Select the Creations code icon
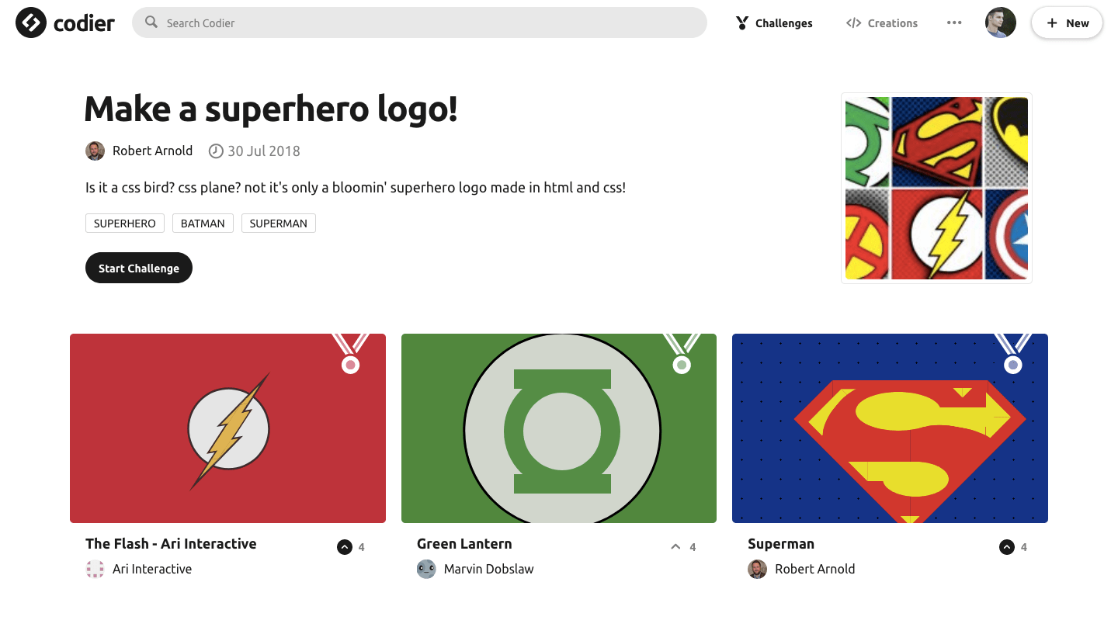 (x=856, y=23)
